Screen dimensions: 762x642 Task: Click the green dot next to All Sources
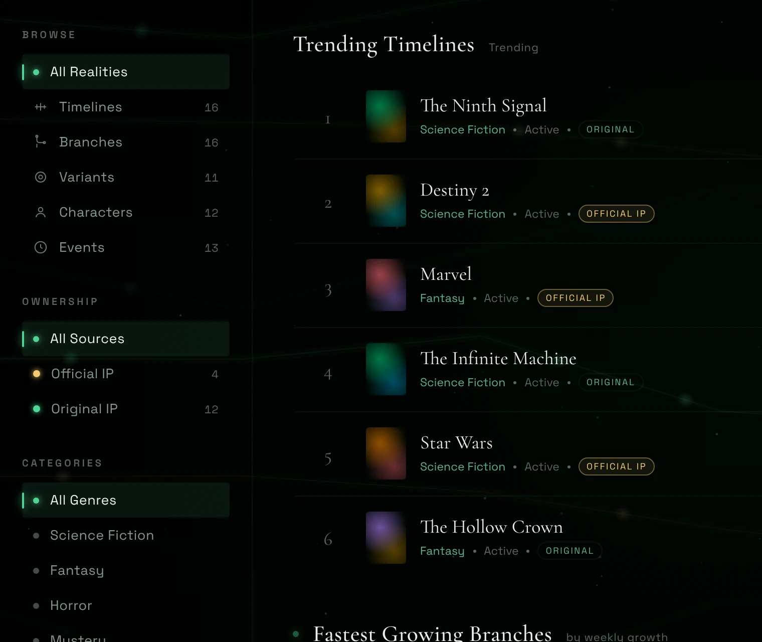pos(36,339)
